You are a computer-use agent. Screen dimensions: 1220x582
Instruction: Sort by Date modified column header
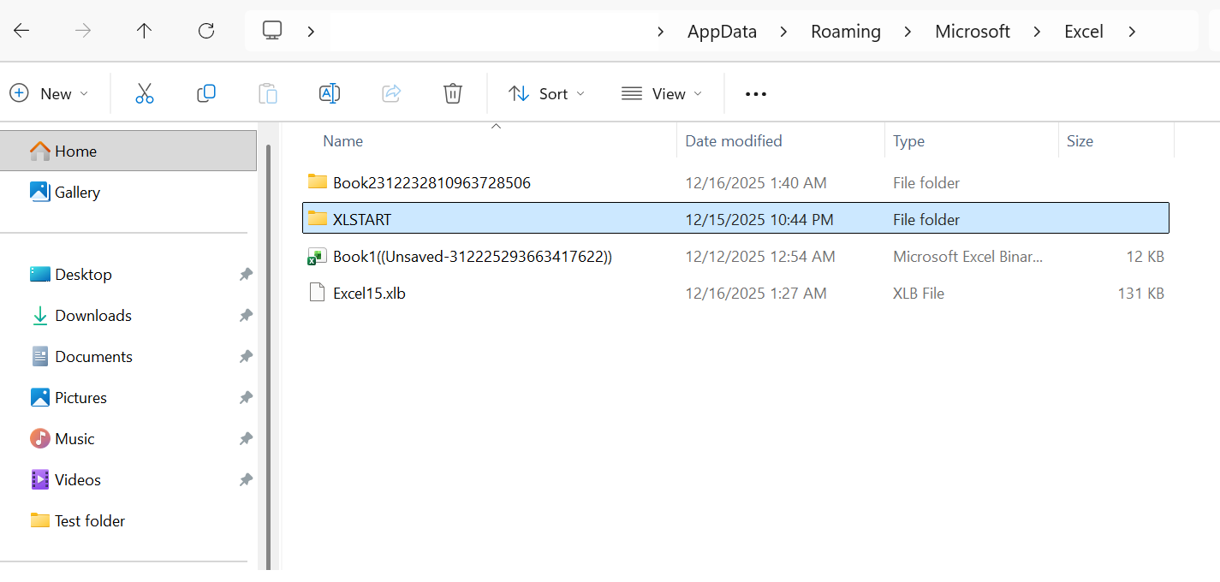734,141
